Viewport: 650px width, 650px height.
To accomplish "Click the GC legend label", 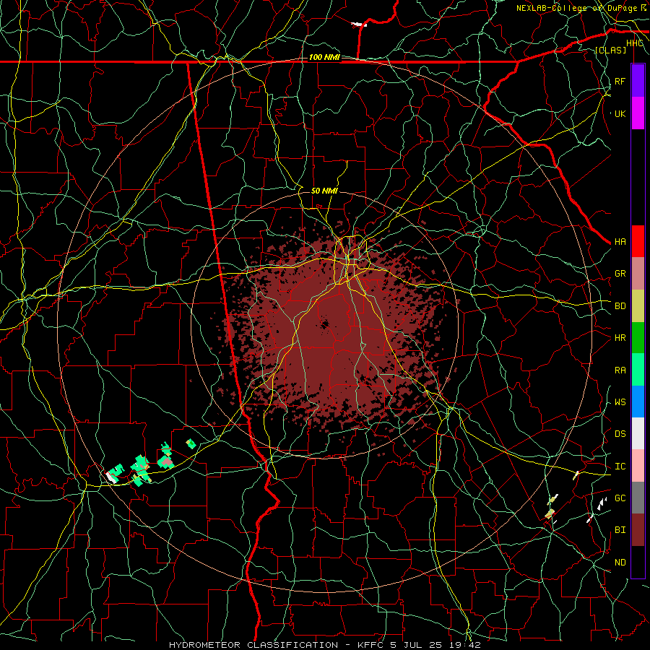I will [620, 498].
